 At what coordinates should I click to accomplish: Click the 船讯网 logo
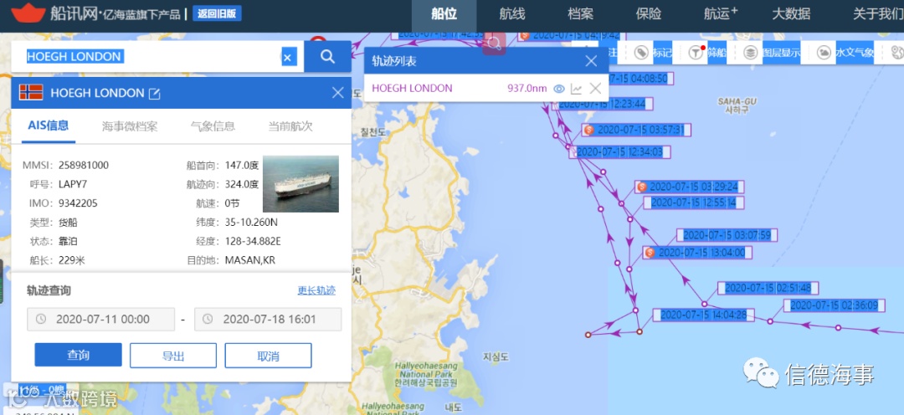[54, 13]
